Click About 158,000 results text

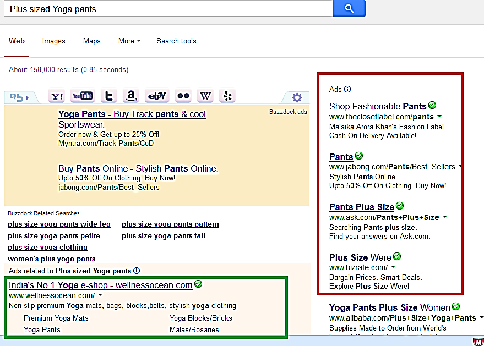coord(68,70)
